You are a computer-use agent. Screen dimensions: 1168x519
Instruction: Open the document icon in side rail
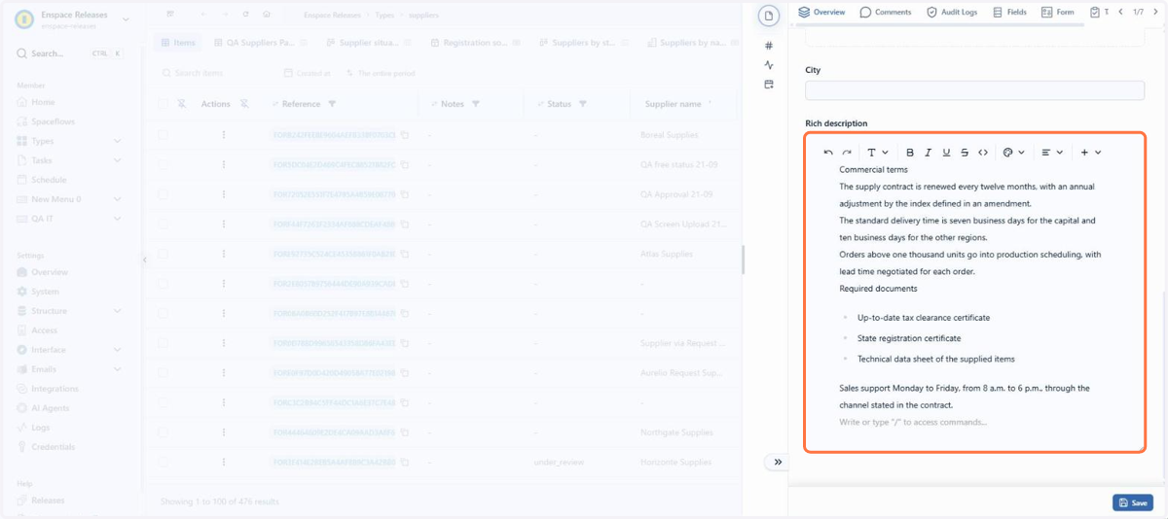click(769, 16)
